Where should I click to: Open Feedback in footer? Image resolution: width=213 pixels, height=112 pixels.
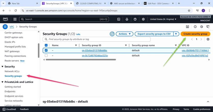click(x=24, y=109)
